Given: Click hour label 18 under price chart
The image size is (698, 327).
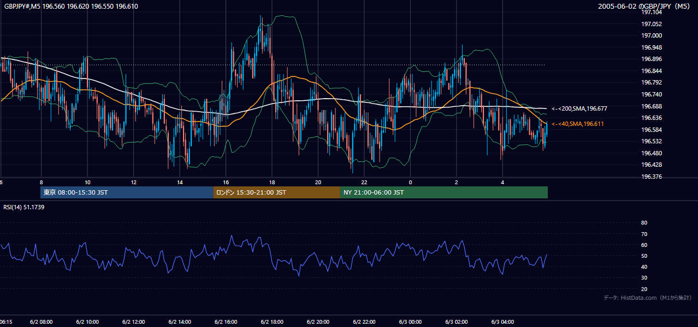Looking at the screenshot, I should coord(272,183).
